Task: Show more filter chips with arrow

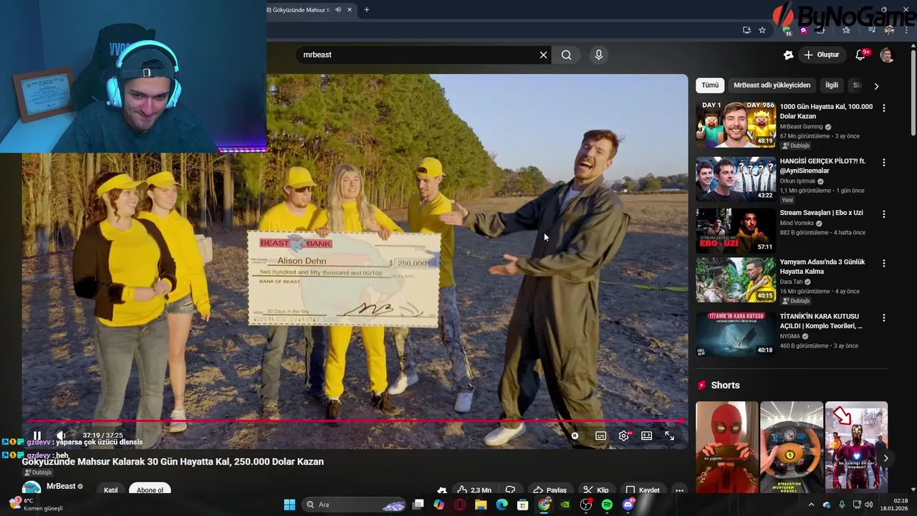Action: point(876,86)
